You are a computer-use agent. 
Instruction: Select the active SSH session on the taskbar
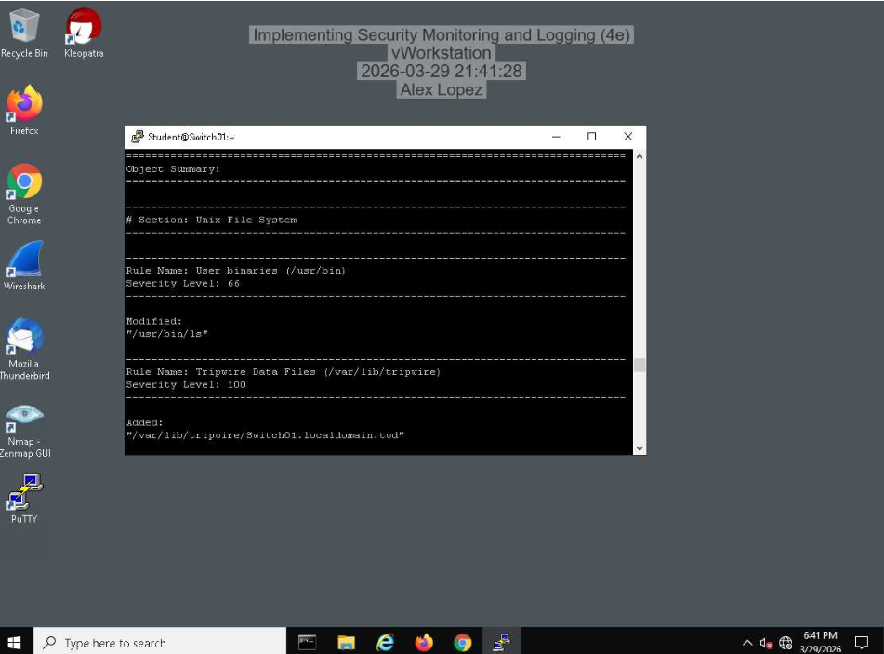click(x=502, y=642)
